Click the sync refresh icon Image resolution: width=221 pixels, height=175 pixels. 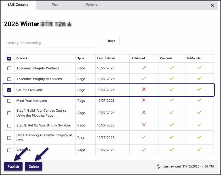click(x=158, y=166)
